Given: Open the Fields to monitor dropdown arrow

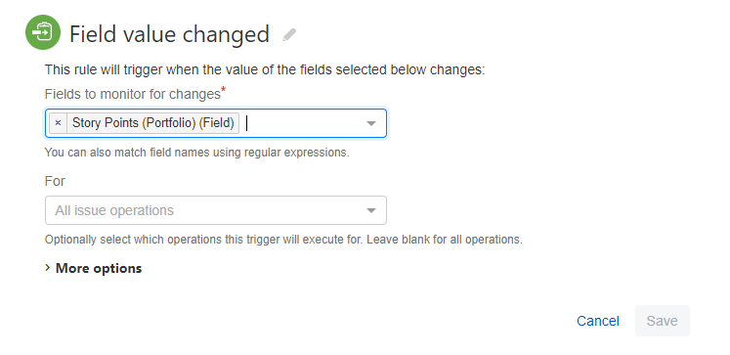Looking at the screenshot, I should click(371, 123).
